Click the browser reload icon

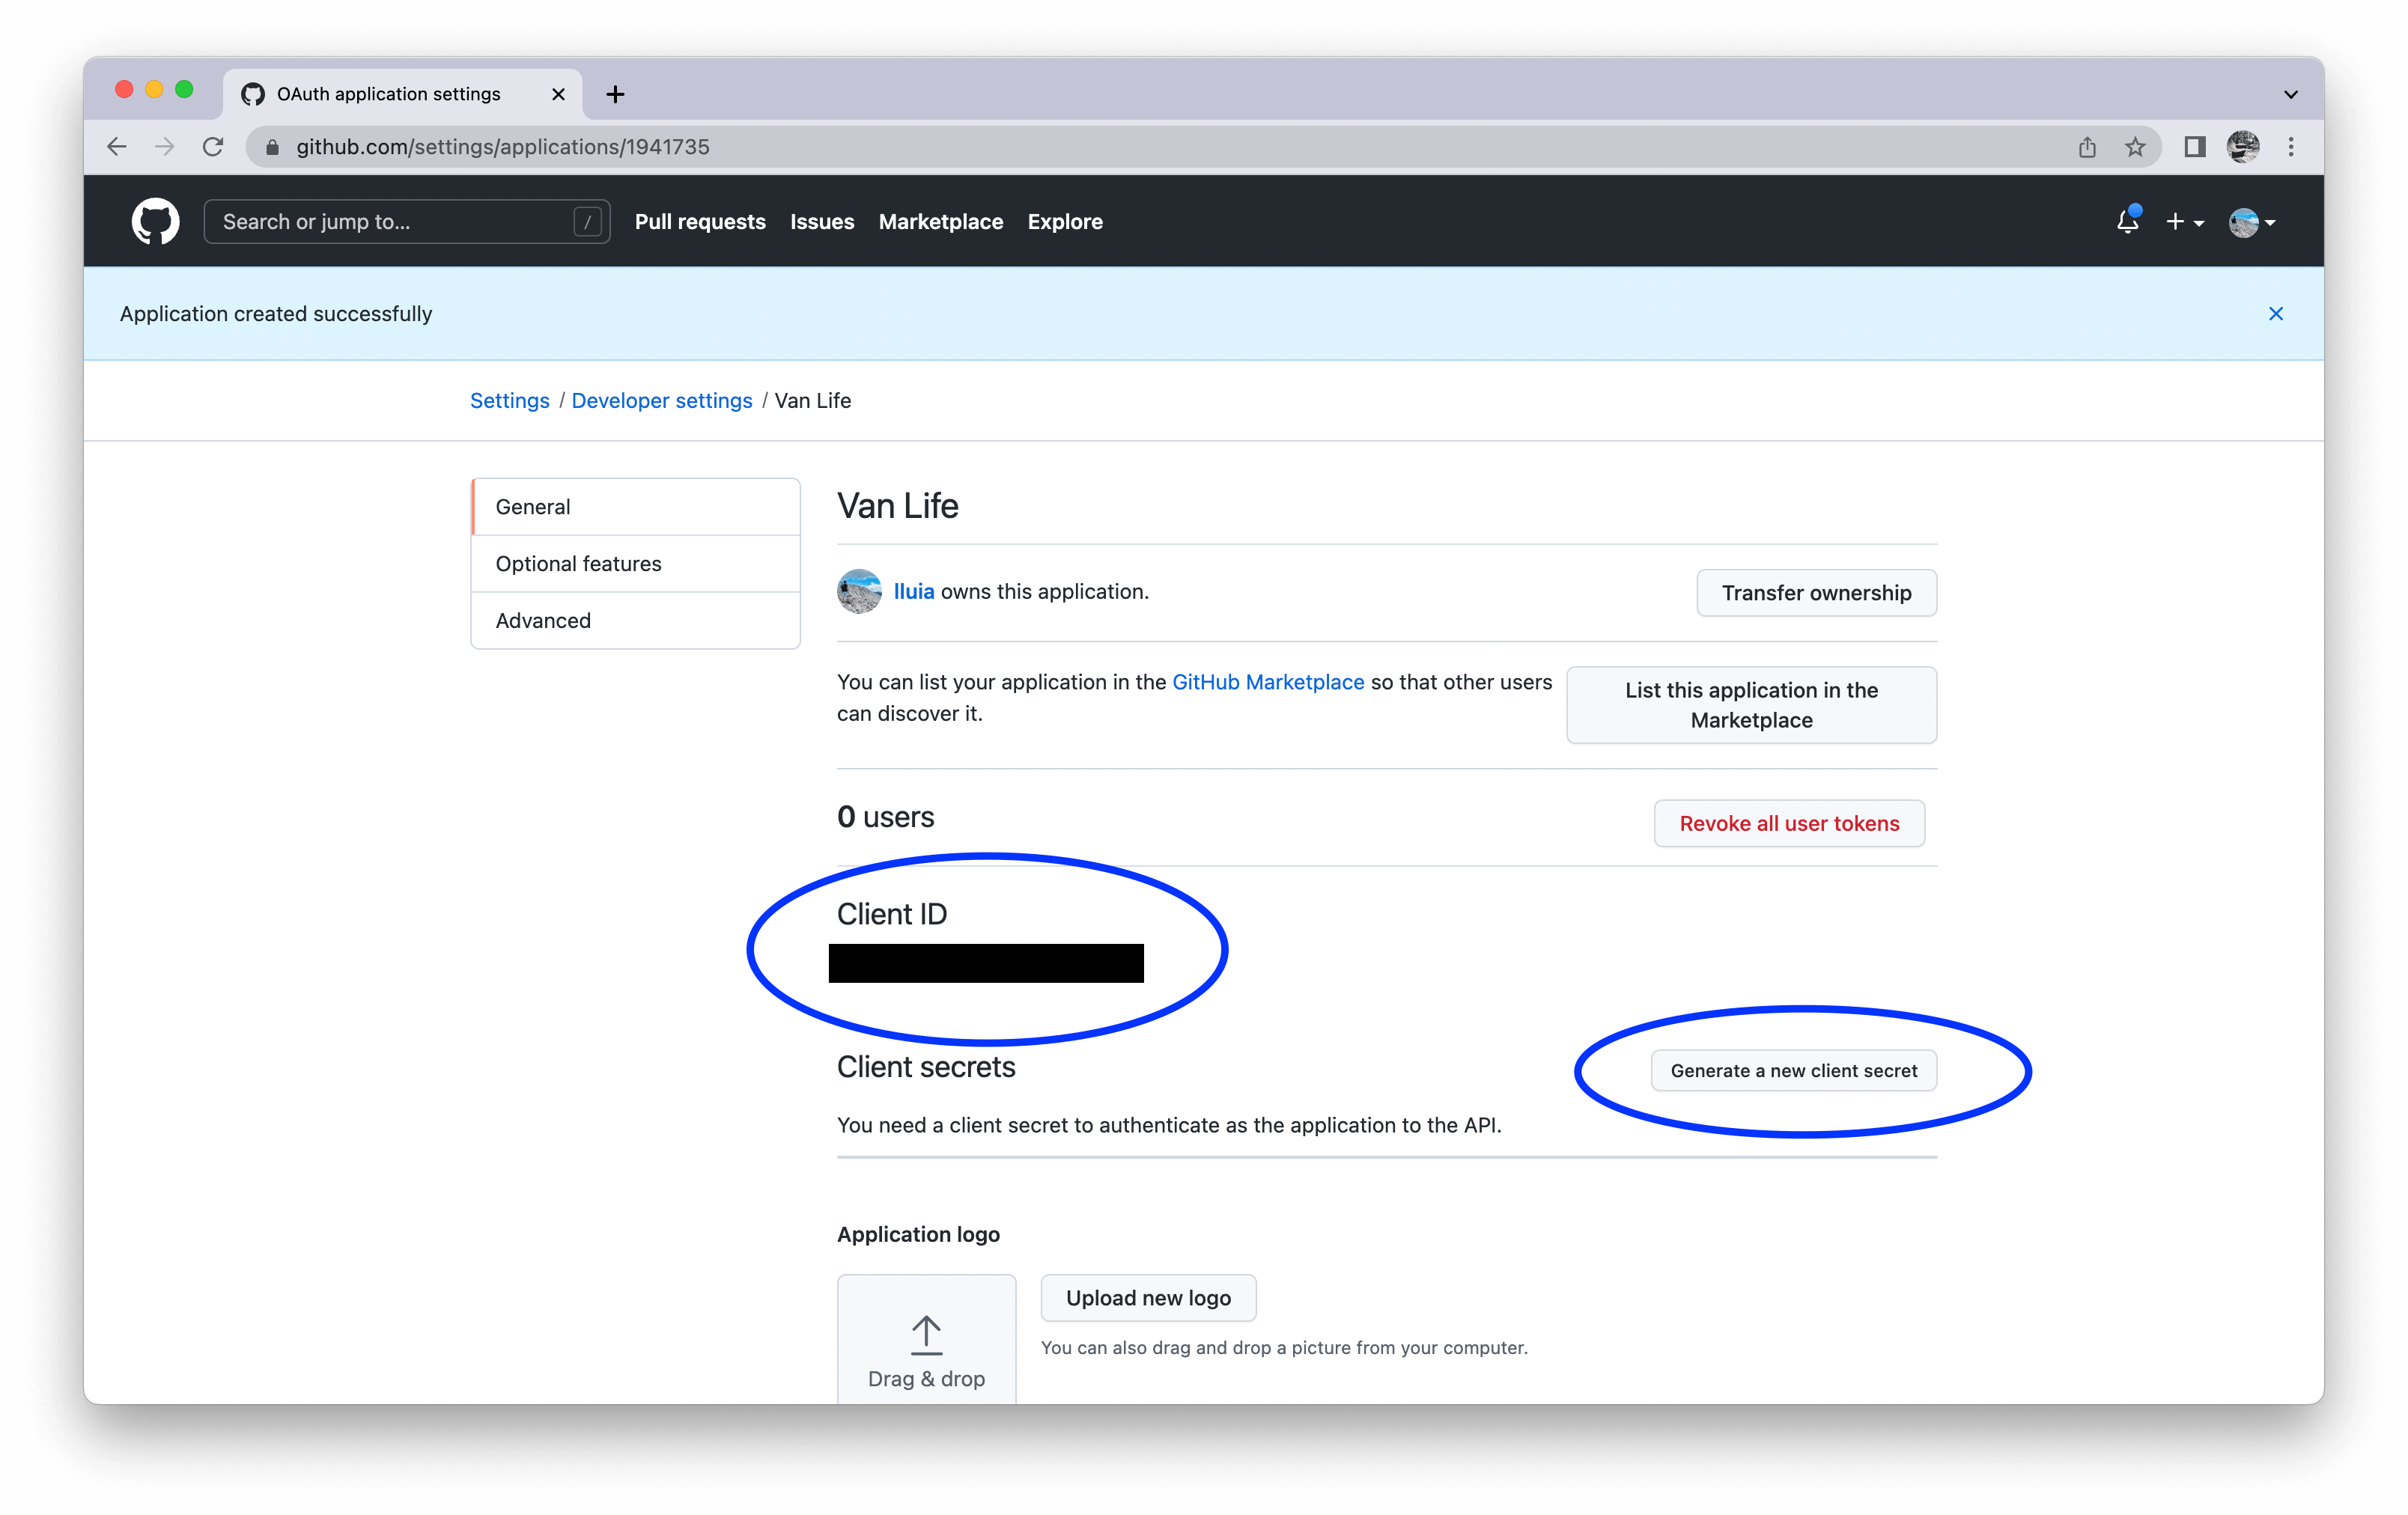tap(213, 147)
